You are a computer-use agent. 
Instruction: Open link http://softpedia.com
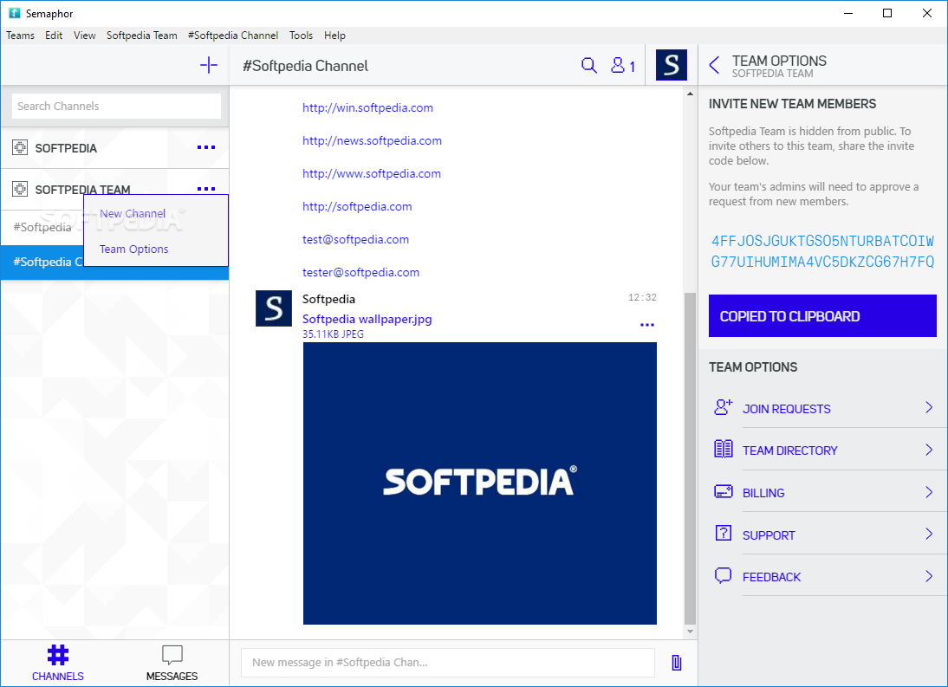pos(357,207)
